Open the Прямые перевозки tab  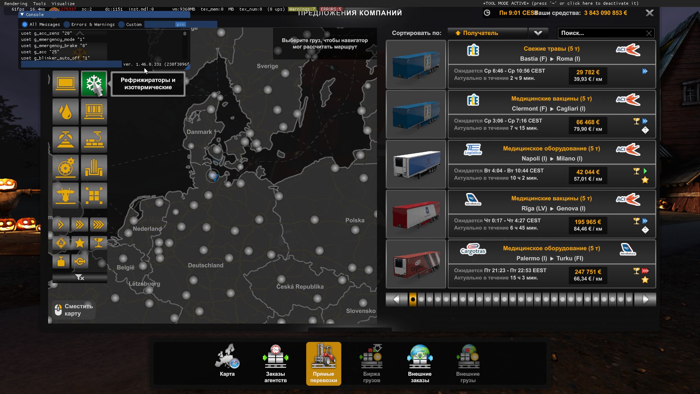324,363
